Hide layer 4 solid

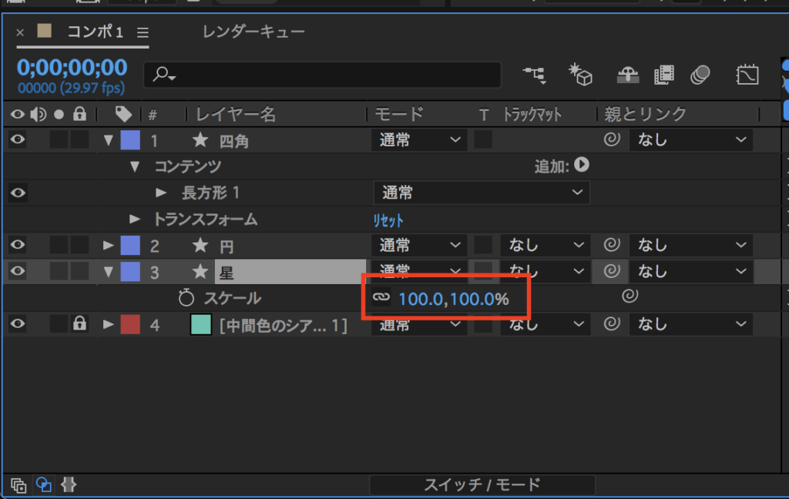[18, 323]
